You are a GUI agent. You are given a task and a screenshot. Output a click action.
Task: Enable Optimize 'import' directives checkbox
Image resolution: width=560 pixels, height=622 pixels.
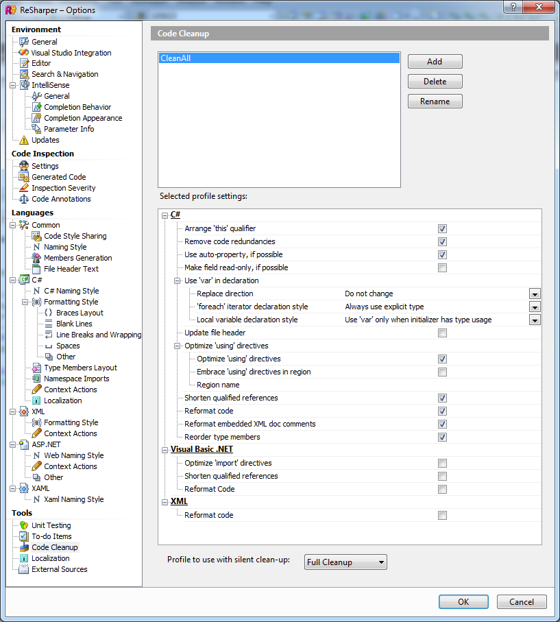(442, 463)
